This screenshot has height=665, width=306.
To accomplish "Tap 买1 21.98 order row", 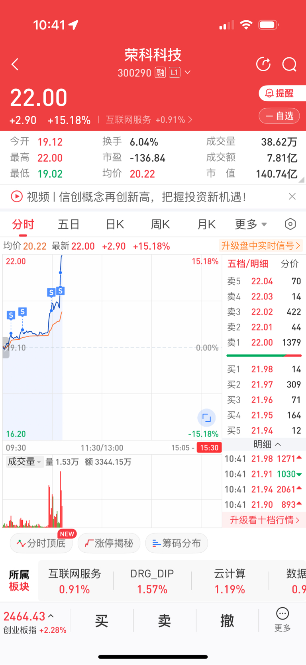I will [x=264, y=369].
